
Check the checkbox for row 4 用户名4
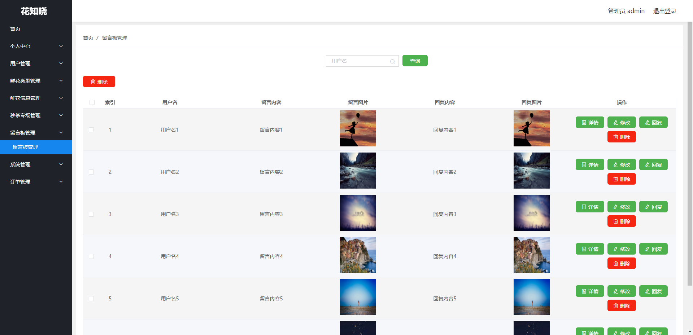click(x=91, y=256)
